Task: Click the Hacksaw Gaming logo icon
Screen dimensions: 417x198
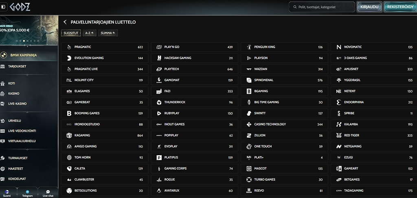Action: point(159,58)
